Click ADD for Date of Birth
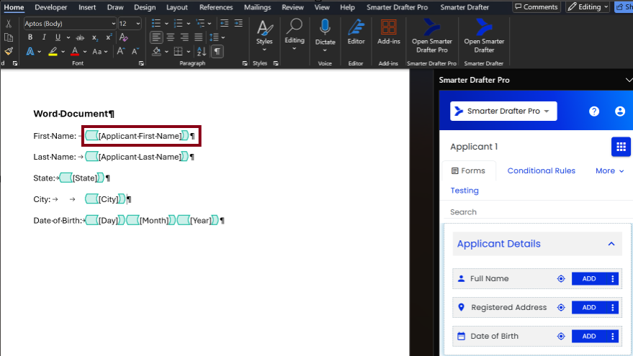633x356 pixels. (x=589, y=337)
